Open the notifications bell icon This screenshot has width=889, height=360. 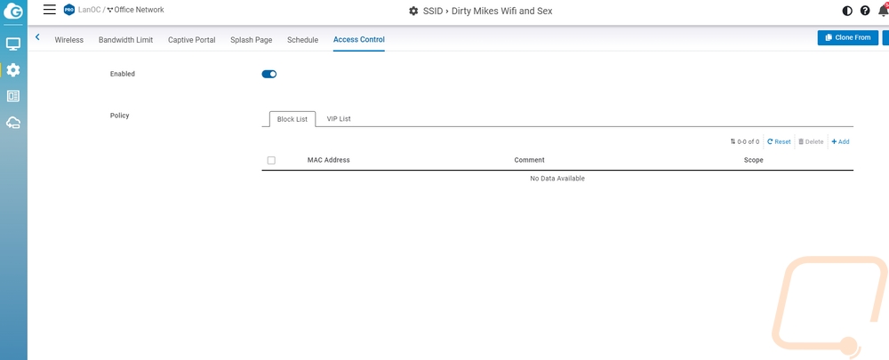[x=882, y=10]
